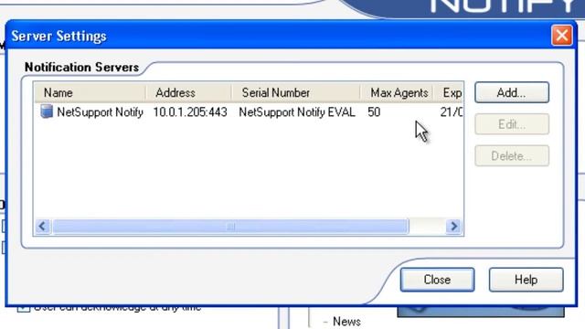
Task: Open the Add server dialog
Action: click(x=512, y=92)
